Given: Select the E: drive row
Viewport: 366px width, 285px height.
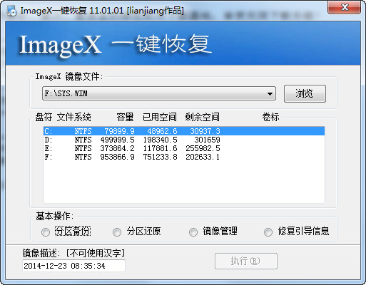Looking at the screenshot, I should (184, 148).
